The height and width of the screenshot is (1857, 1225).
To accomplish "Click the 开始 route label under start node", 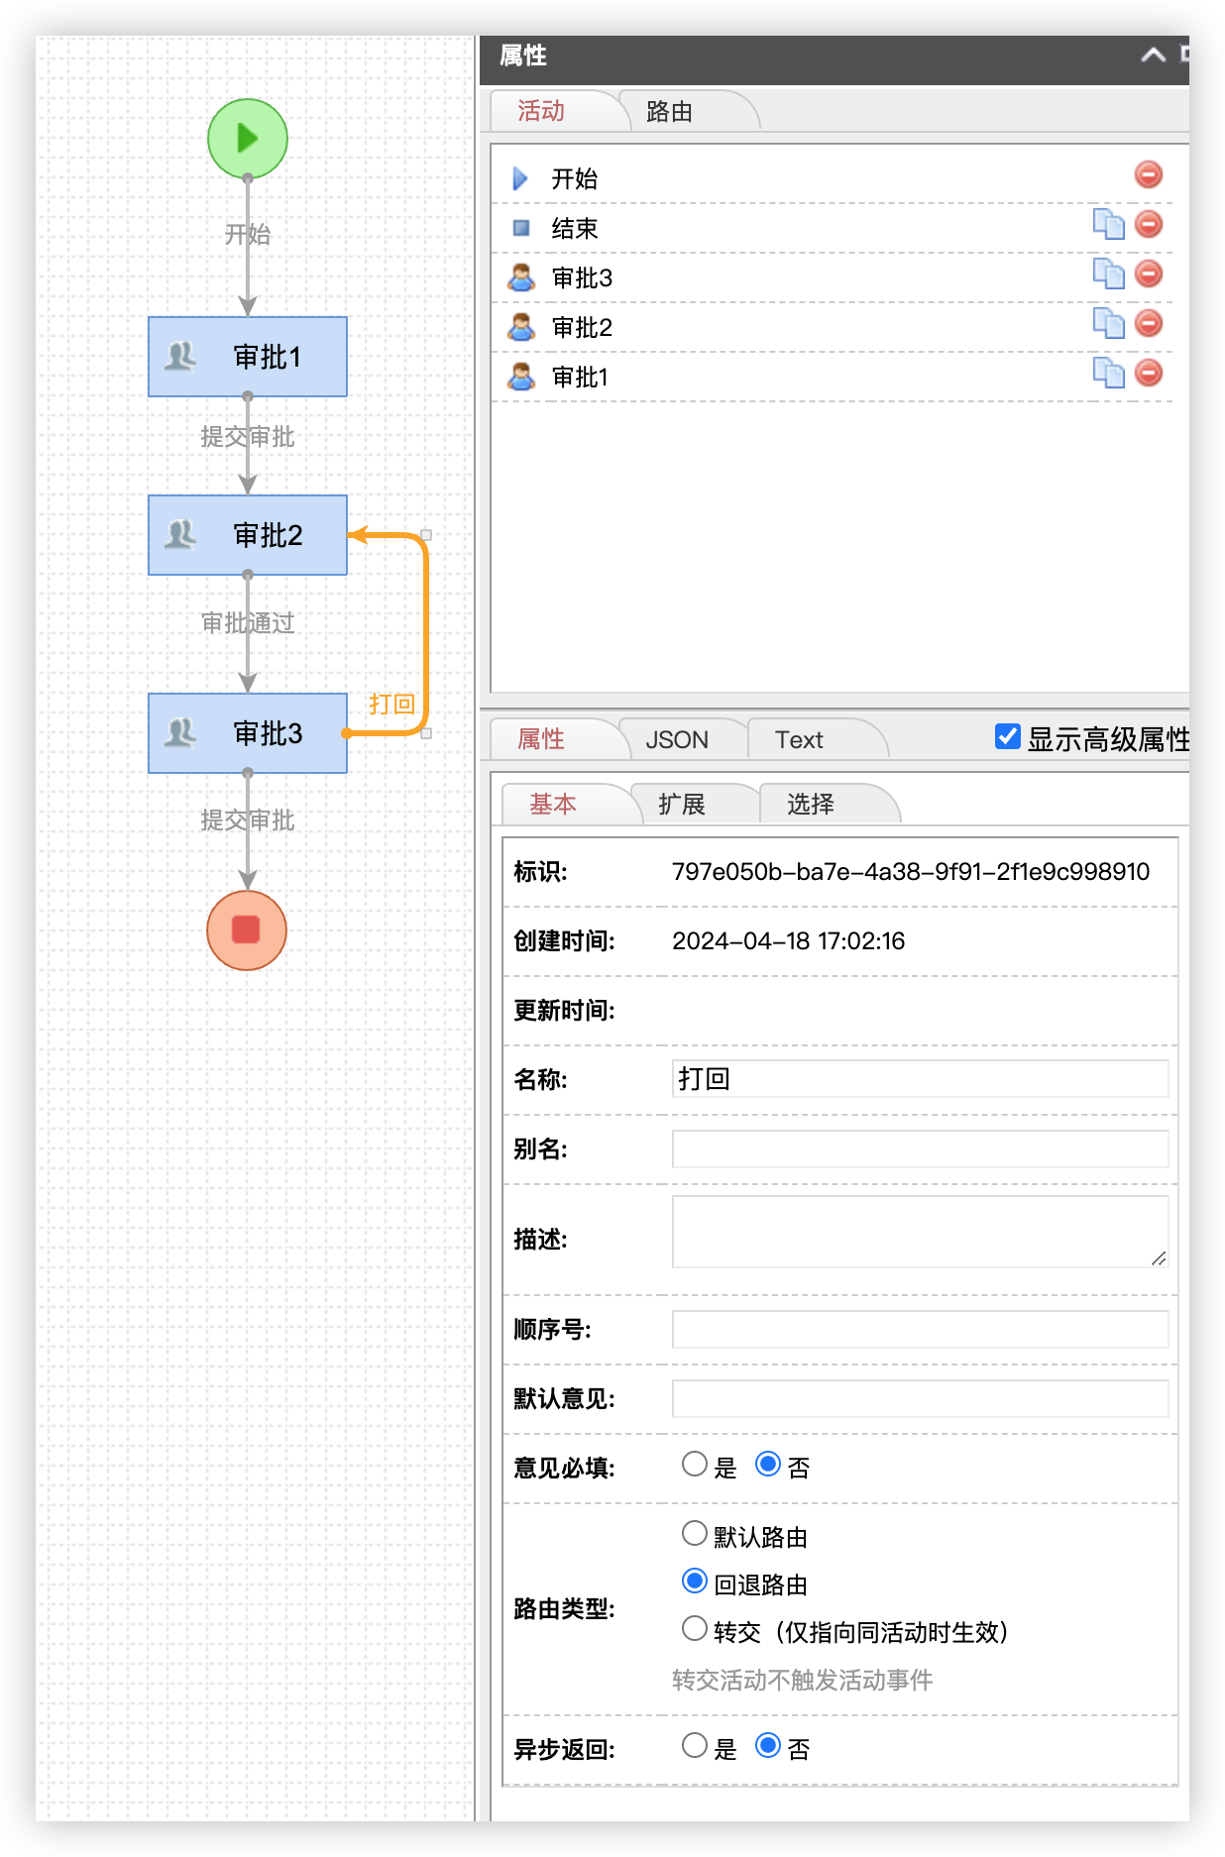I will pos(248,235).
